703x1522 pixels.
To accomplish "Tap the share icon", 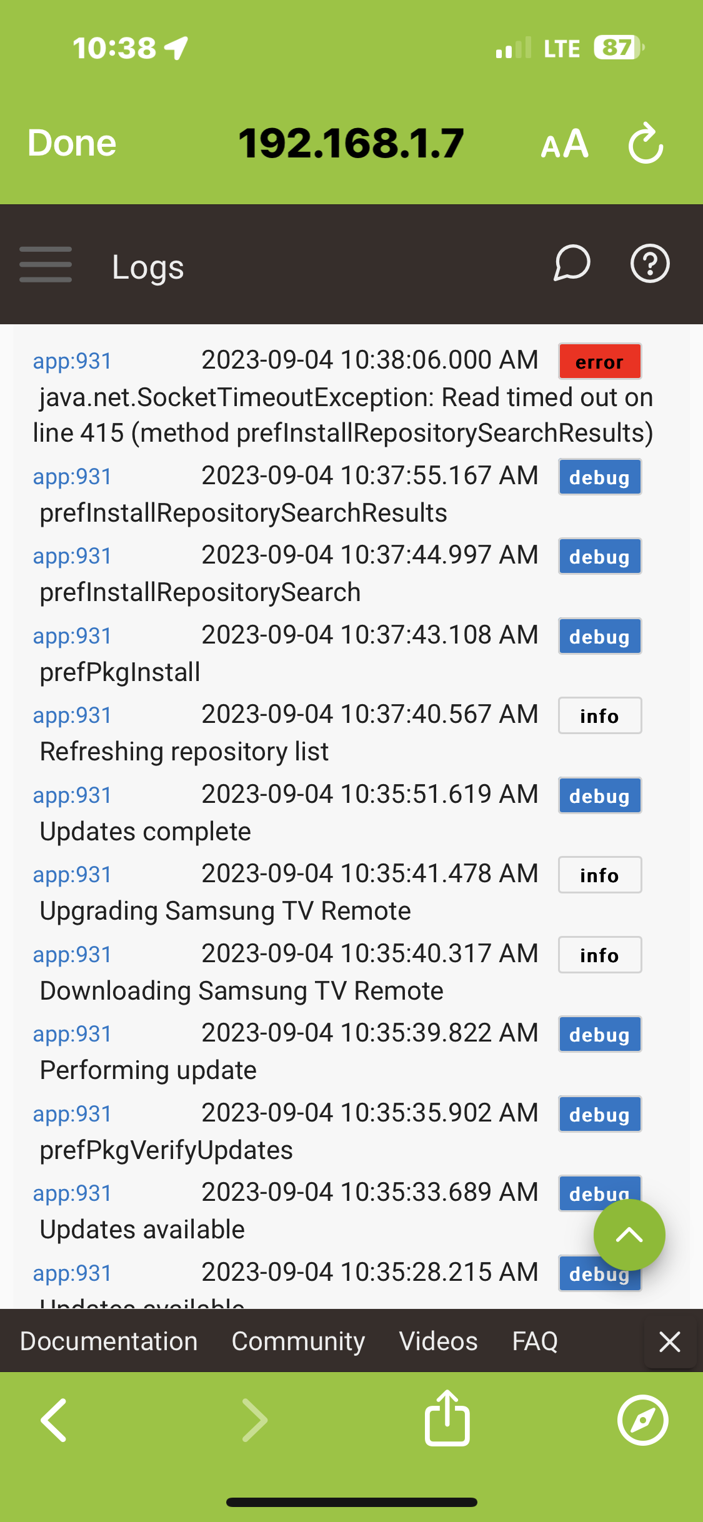I will coord(447,1418).
